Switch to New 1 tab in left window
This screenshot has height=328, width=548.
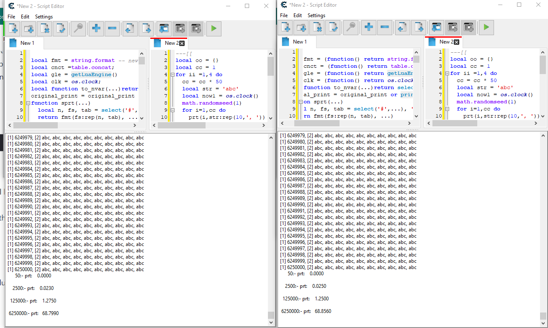tap(25, 43)
